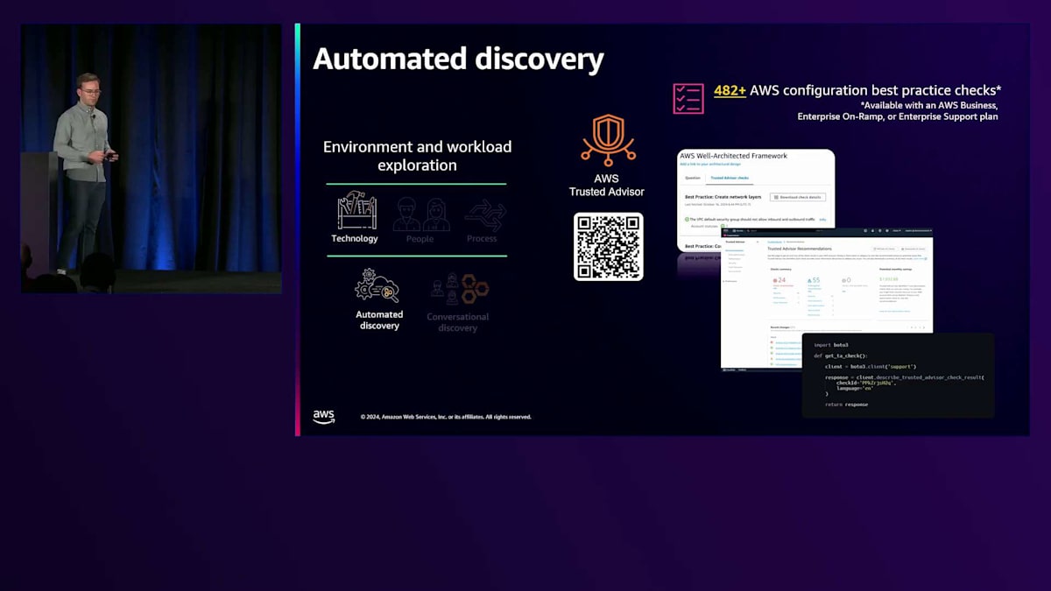Click the People icon on the slide

(421, 214)
